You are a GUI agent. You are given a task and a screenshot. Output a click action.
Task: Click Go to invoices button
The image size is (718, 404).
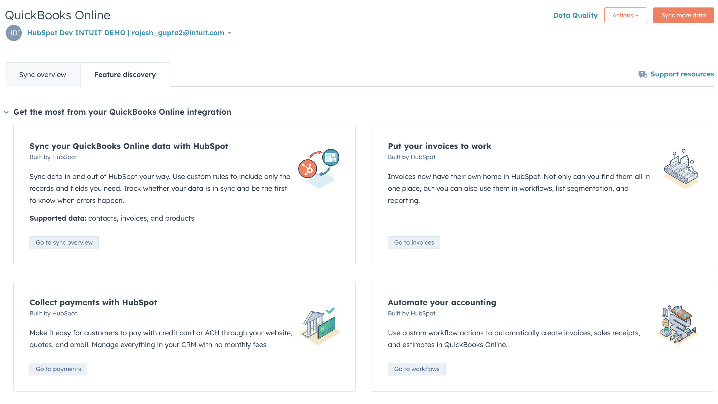point(414,242)
